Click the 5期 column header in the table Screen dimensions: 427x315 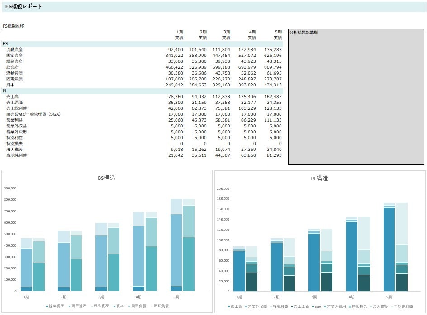(x=278, y=32)
